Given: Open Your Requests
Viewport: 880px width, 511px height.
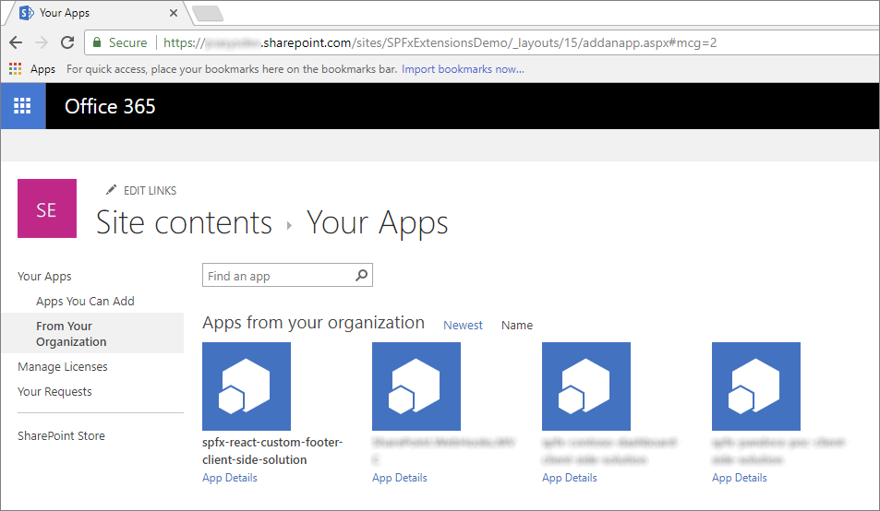Looking at the screenshot, I should (54, 392).
